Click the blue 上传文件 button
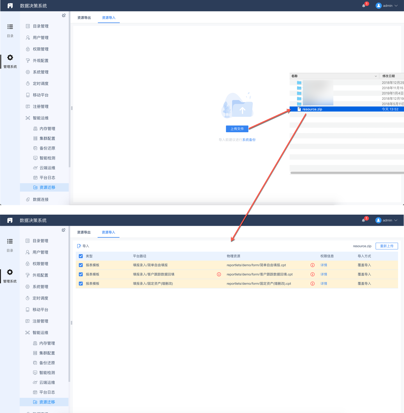This screenshot has width=404, height=413. pyautogui.click(x=237, y=129)
